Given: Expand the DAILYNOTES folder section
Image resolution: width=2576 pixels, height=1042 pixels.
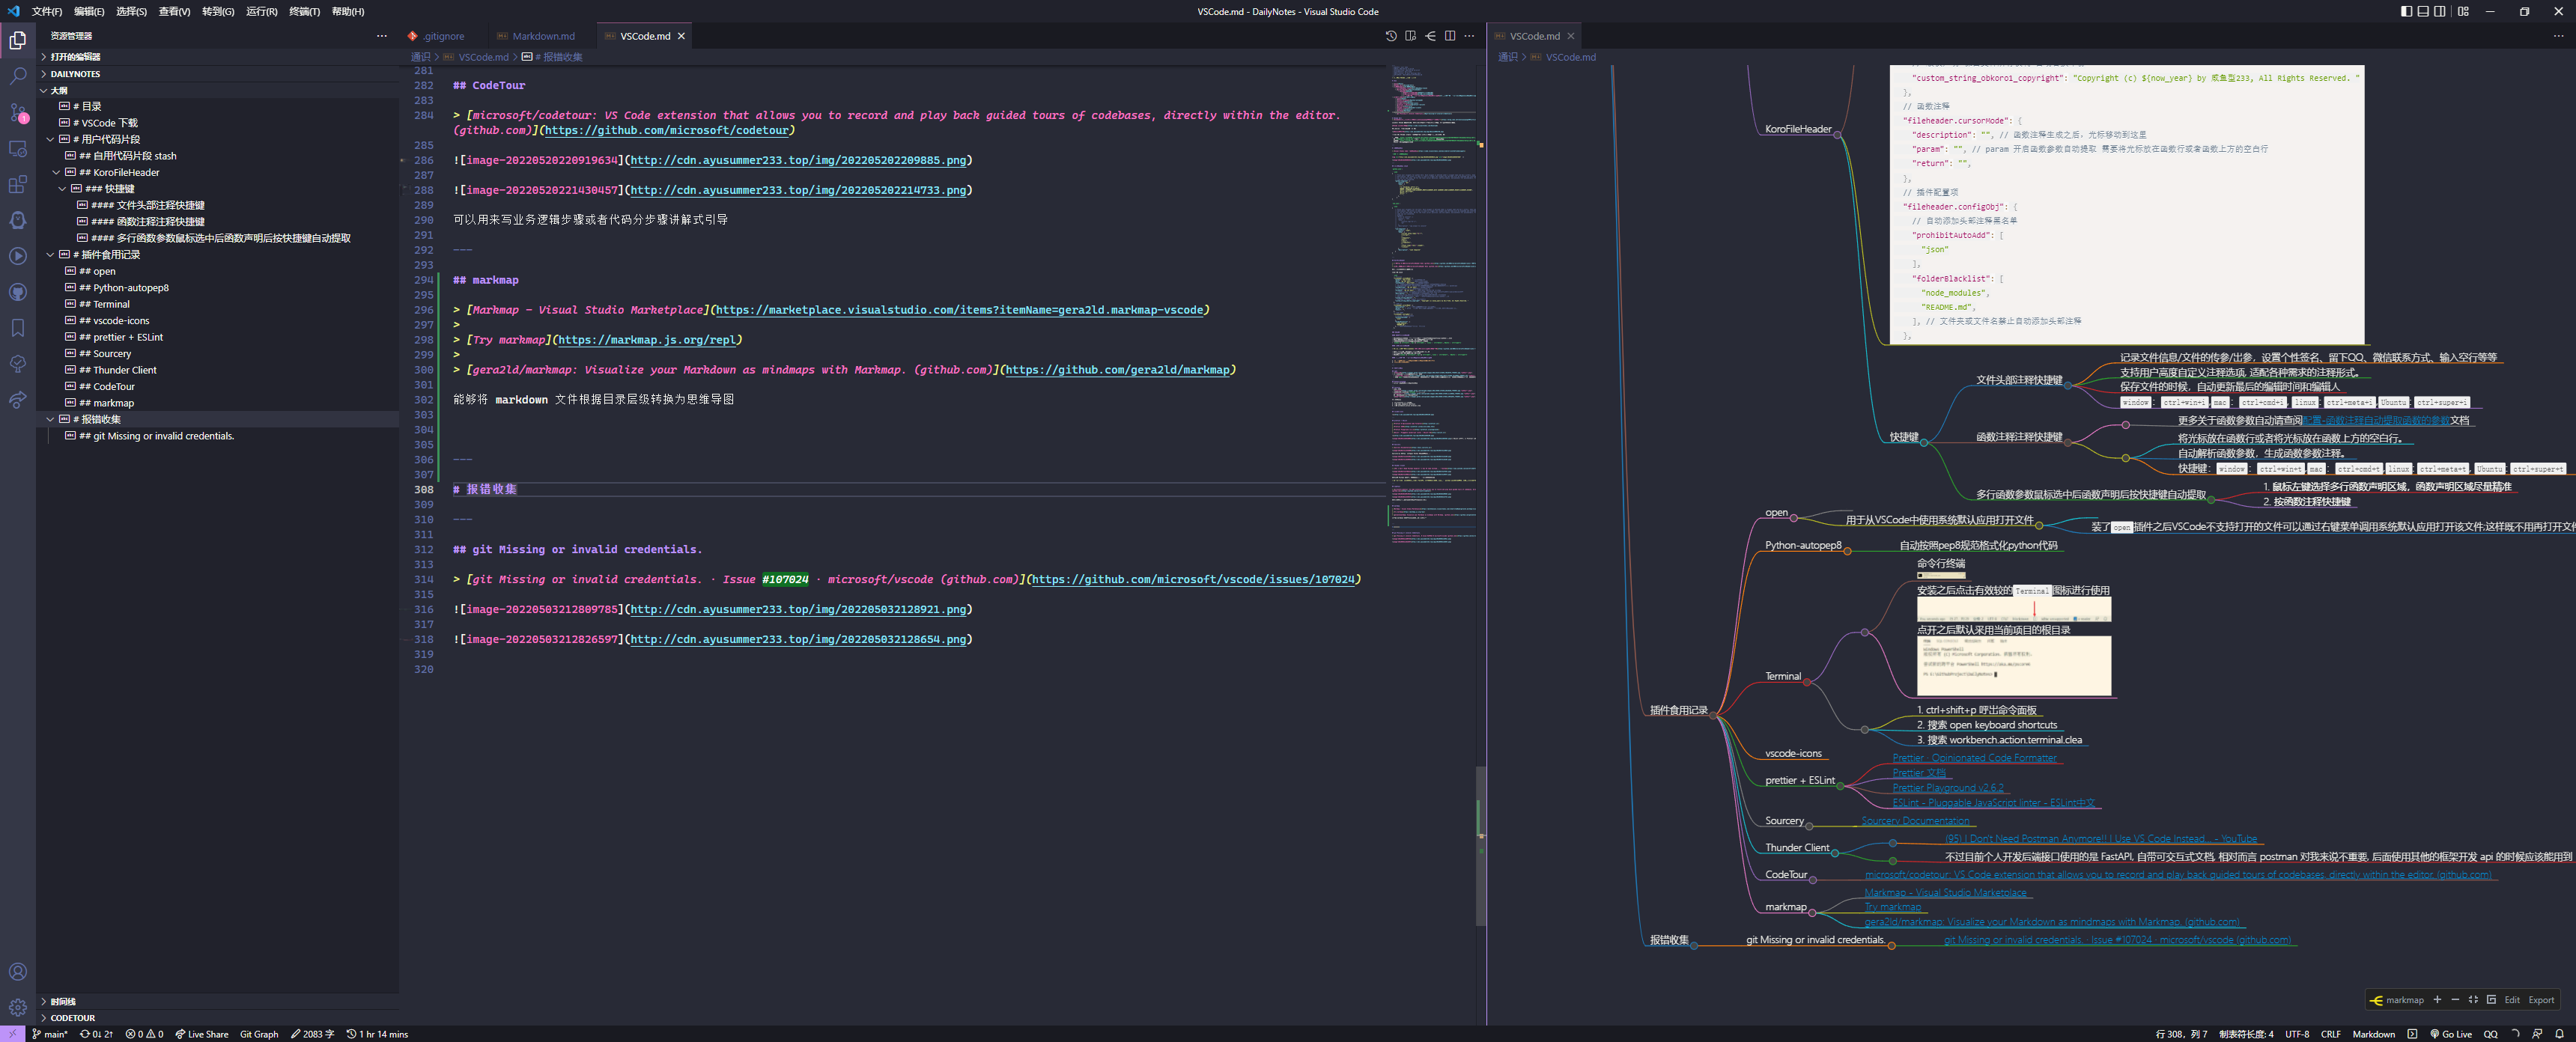Looking at the screenshot, I should point(218,74).
